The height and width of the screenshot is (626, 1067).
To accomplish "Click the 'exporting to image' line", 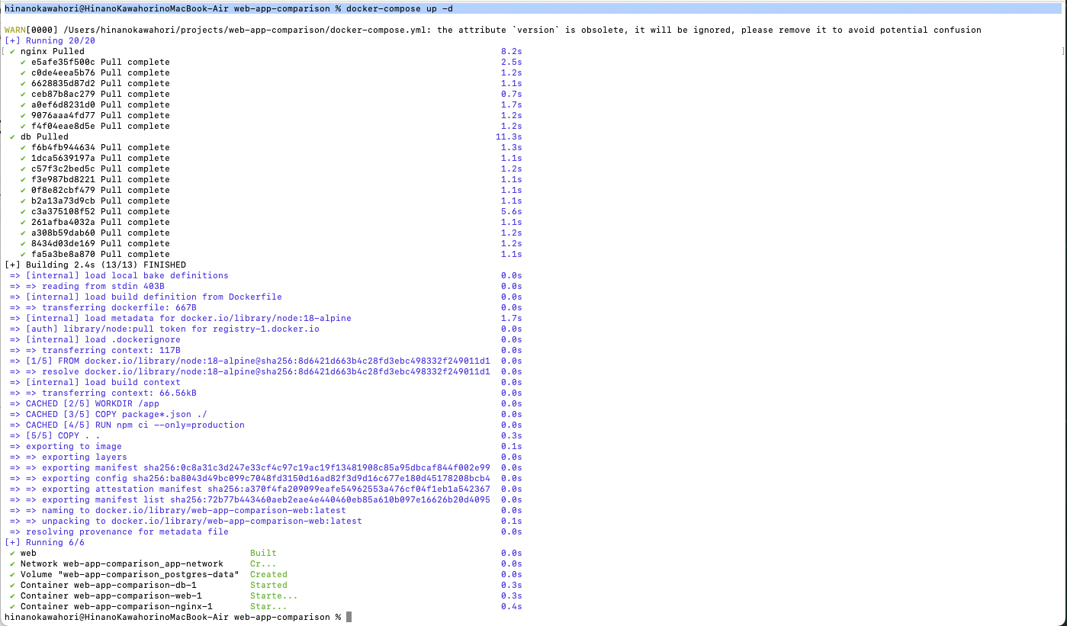I will click(x=66, y=446).
